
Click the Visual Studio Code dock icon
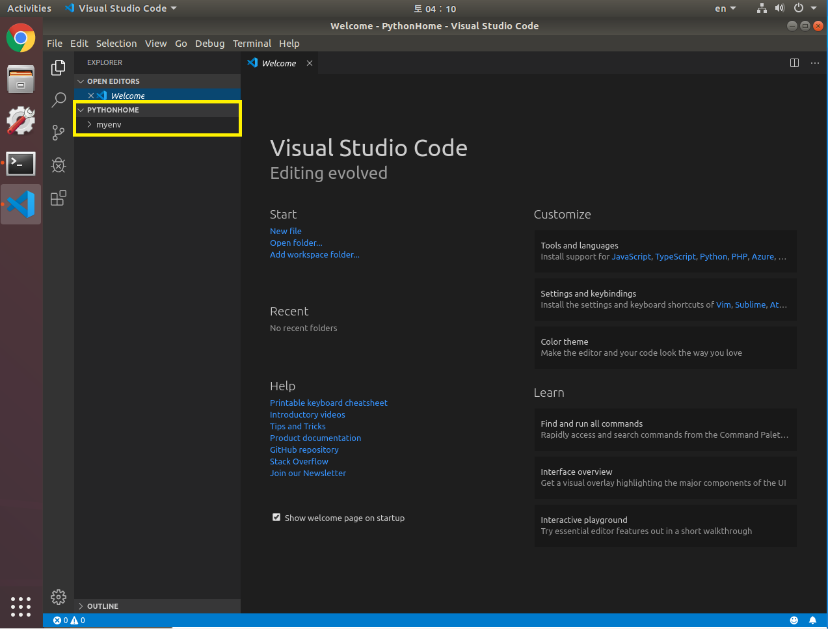pyautogui.click(x=21, y=204)
